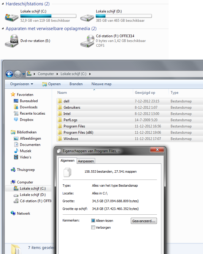Click the multiple files icon in dialog

[67, 172]
